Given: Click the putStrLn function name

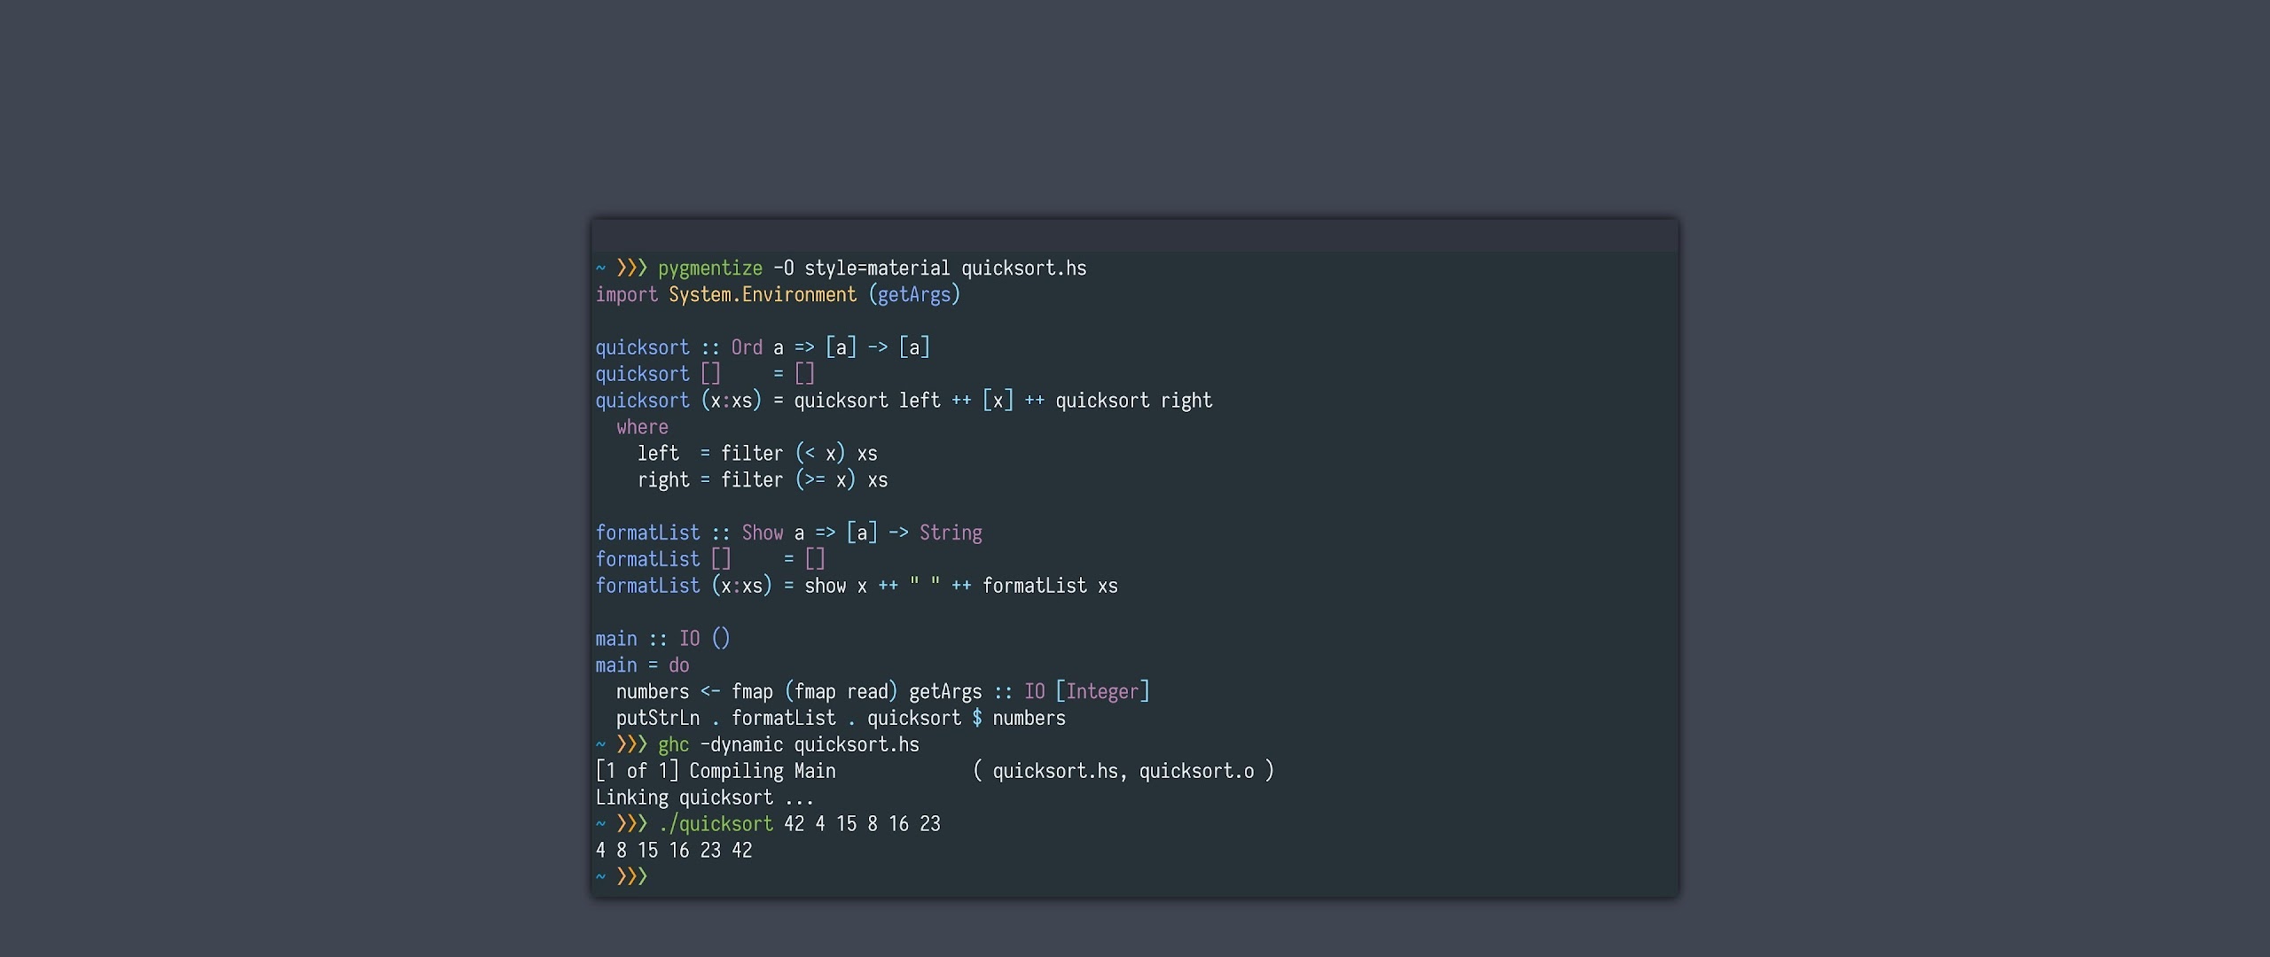Looking at the screenshot, I should 657,718.
